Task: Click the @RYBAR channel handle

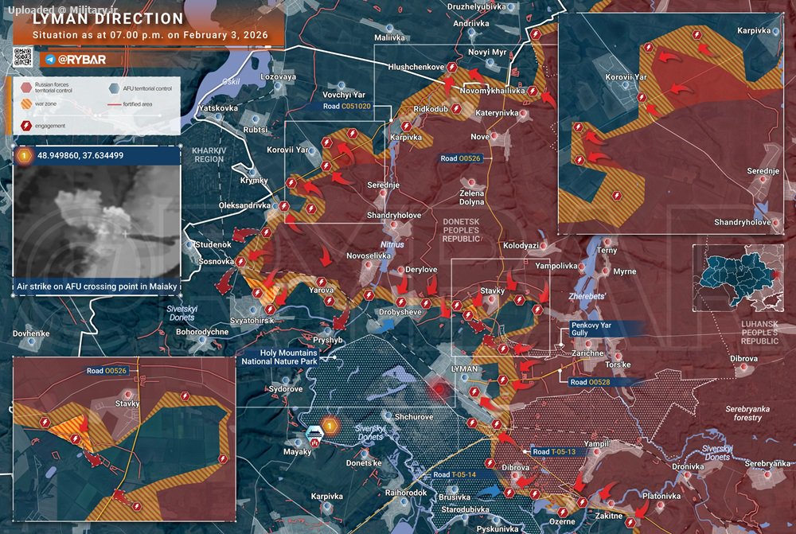Action: pos(82,60)
